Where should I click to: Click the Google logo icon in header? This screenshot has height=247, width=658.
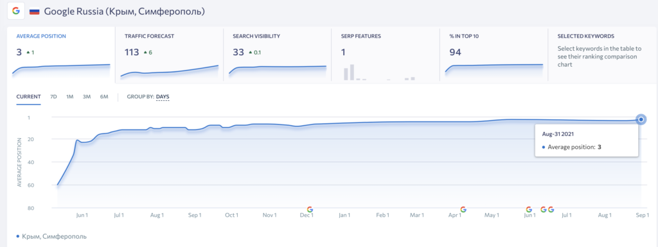(x=16, y=12)
